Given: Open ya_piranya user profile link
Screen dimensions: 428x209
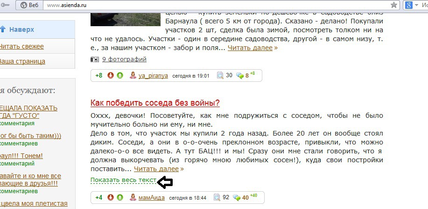Looking at the screenshot, I should click(x=153, y=76).
